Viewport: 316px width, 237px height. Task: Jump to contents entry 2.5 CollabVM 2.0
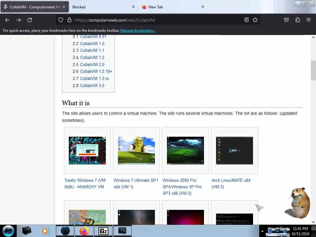pos(89,64)
